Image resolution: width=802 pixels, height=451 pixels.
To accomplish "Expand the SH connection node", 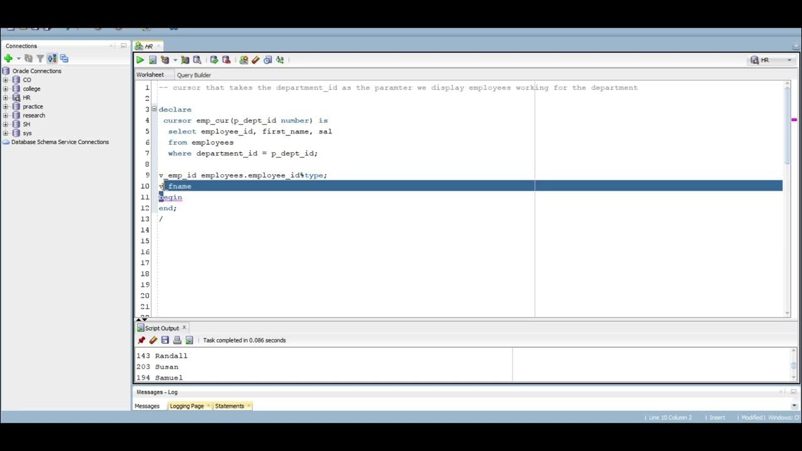I will (x=6, y=124).
